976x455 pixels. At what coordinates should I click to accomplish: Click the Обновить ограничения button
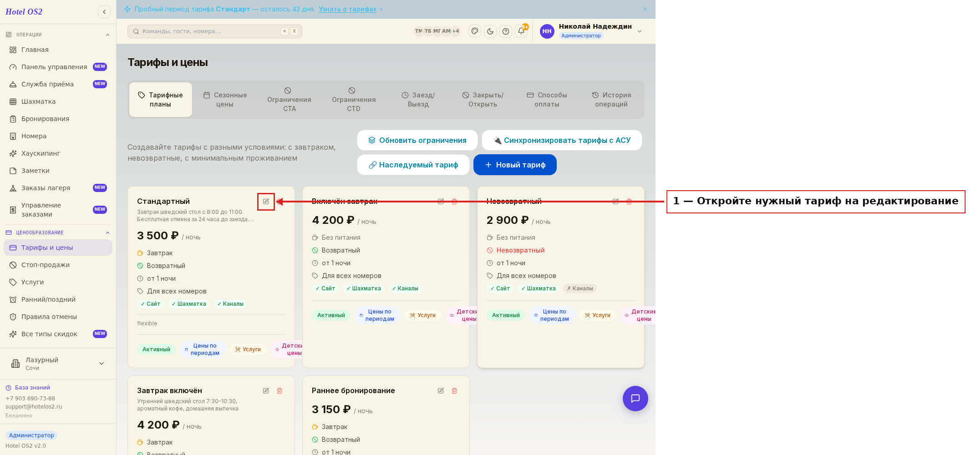coord(417,140)
